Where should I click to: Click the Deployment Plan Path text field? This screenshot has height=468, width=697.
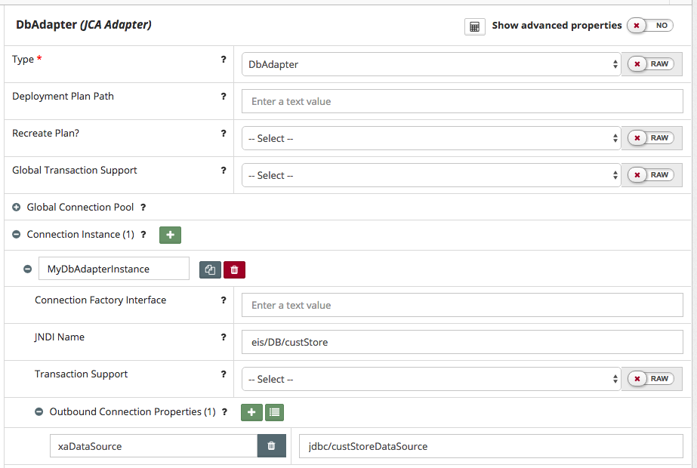pos(462,102)
